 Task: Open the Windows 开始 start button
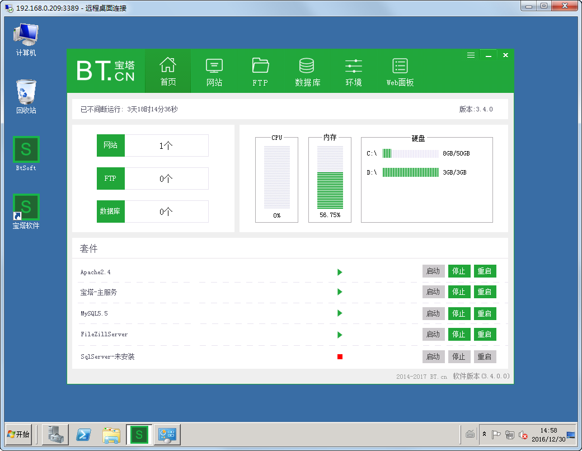click(x=18, y=434)
